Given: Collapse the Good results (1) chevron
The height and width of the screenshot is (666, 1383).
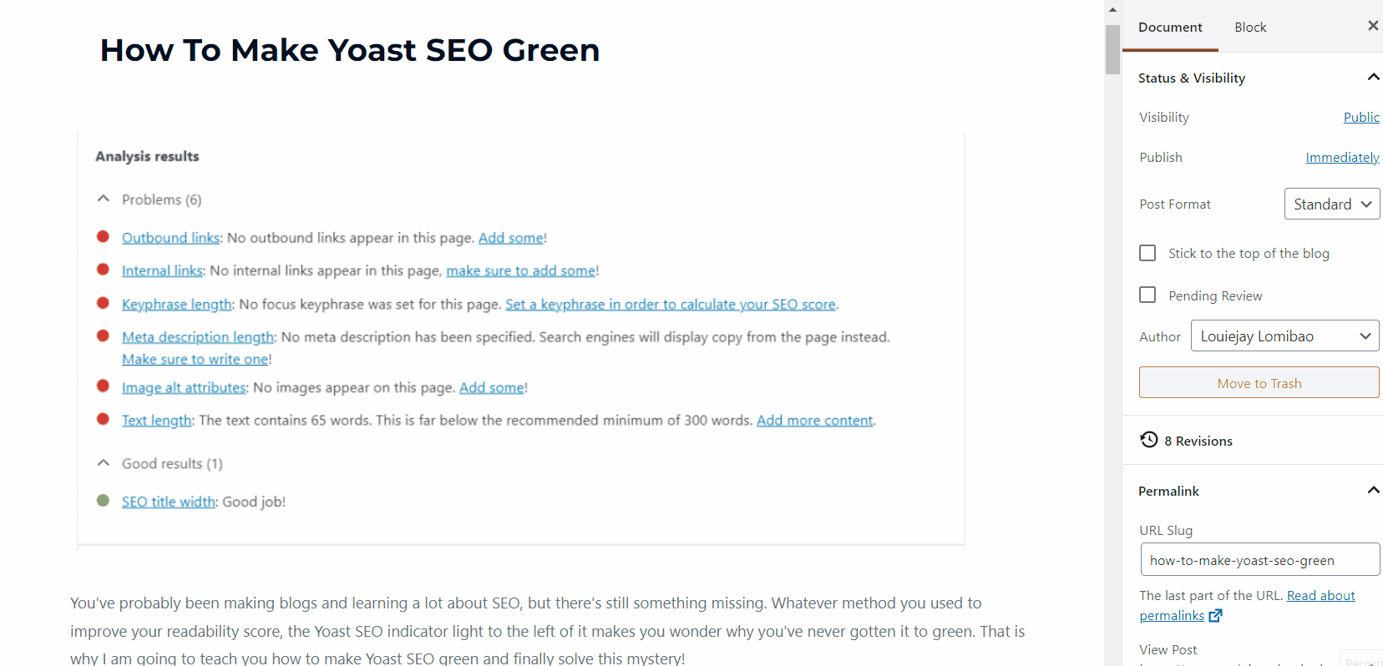Looking at the screenshot, I should (x=104, y=462).
